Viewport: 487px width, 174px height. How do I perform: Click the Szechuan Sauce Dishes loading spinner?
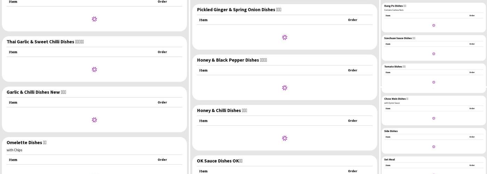(433, 54)
